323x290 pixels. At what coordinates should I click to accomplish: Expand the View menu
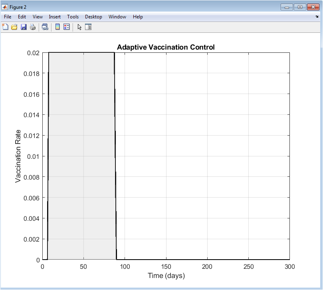click(38, 17)
